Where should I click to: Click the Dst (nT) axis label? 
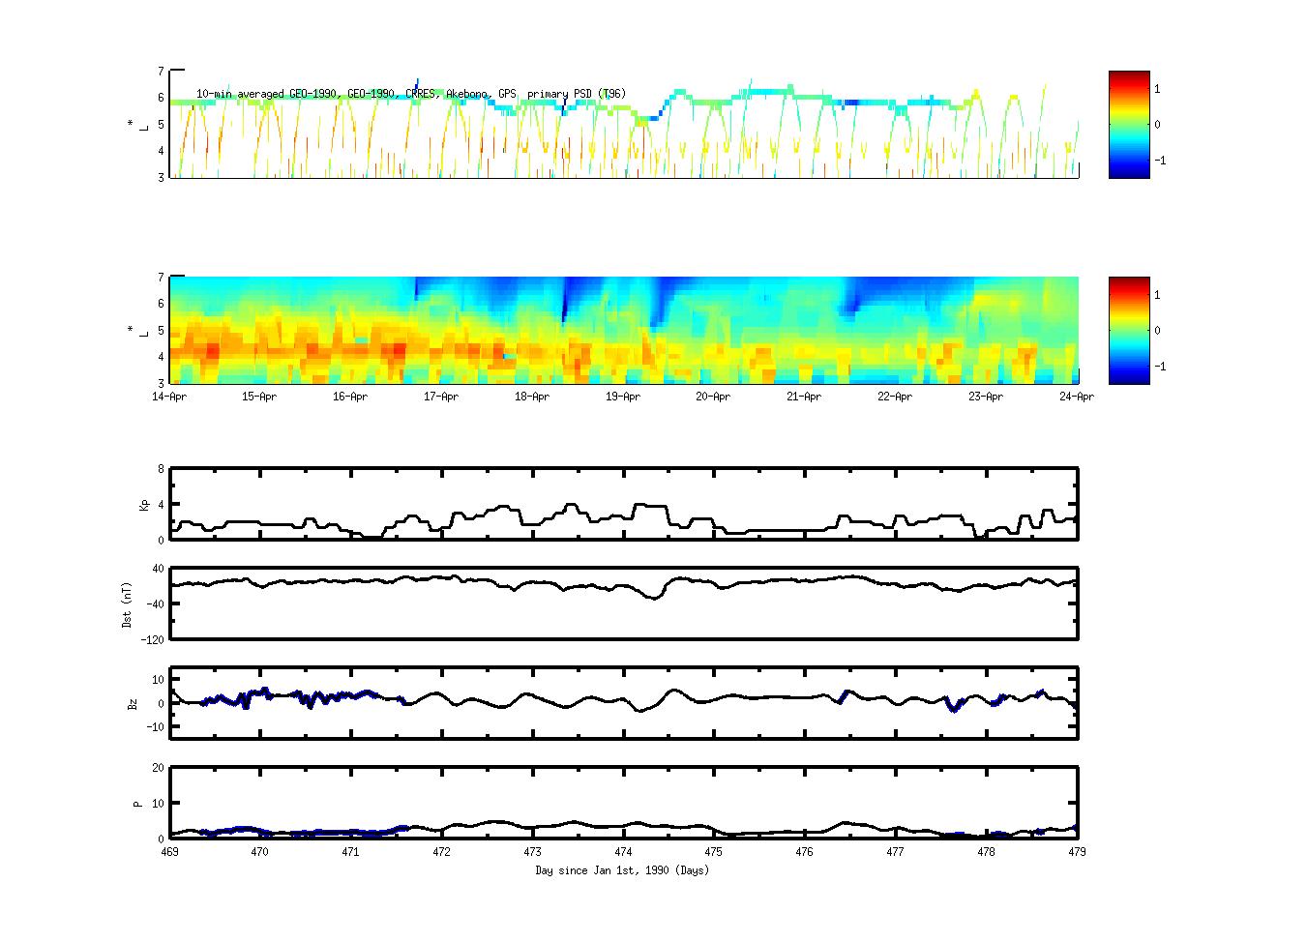tap(127, 604)
